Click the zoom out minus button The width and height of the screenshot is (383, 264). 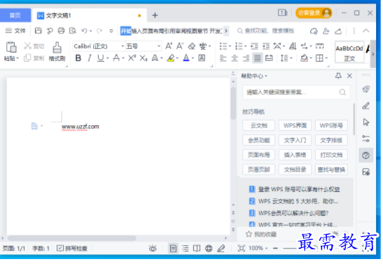tap(276, 249)
